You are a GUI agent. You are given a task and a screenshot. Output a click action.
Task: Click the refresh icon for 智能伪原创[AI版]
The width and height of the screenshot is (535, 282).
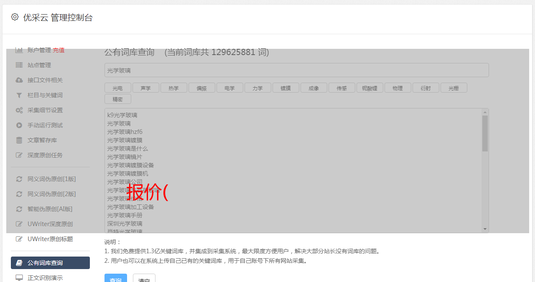(x=19, y=209)
